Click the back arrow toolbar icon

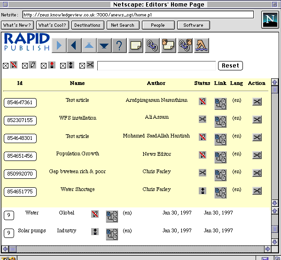tap(74, 46)
